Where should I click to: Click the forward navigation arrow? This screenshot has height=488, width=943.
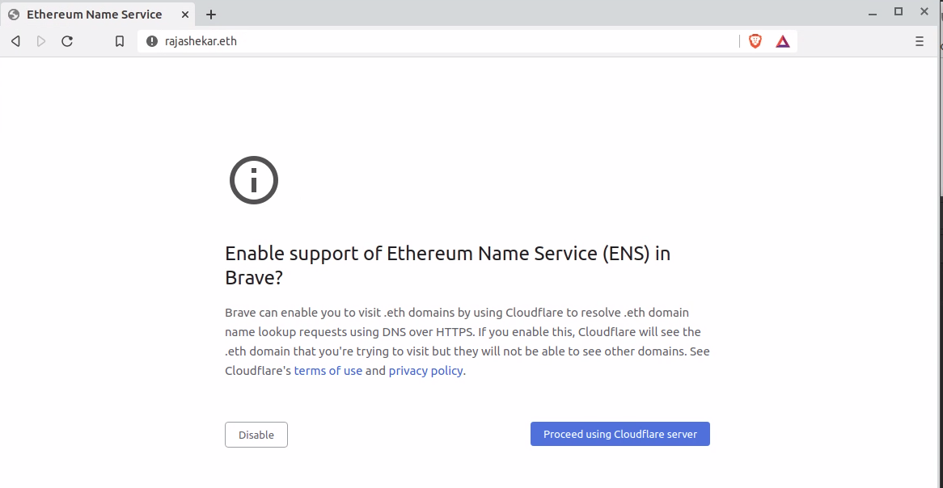point(41,41)
